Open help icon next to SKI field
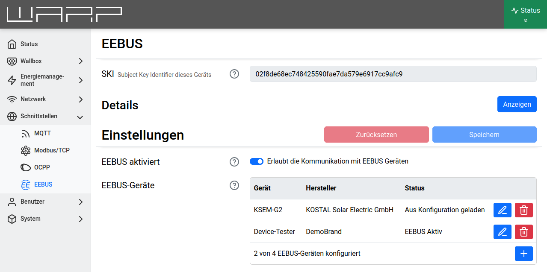Viewport: 547px width, 272px height. [234, 74]
